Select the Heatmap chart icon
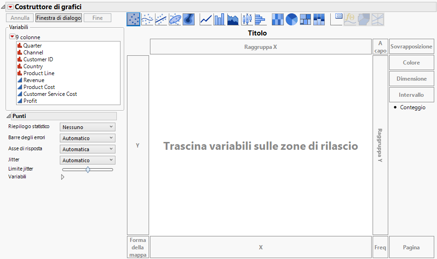This screenshot has width=437, height=259. 277,19
